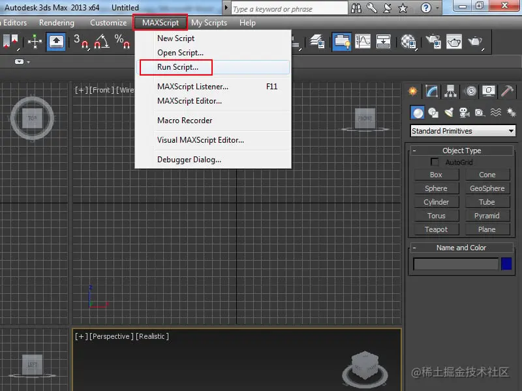The image size is (522, 391).
Task: Open the Material Editor
Action: 408,42
